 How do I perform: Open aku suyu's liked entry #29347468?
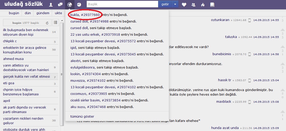[96, 107]
